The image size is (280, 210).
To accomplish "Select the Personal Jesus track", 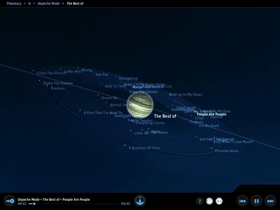I will coord(227,151).
